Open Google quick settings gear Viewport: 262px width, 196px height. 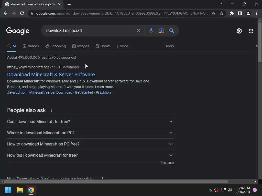pos(239,31)
